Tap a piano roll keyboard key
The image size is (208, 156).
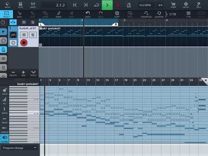click(24, 114)
